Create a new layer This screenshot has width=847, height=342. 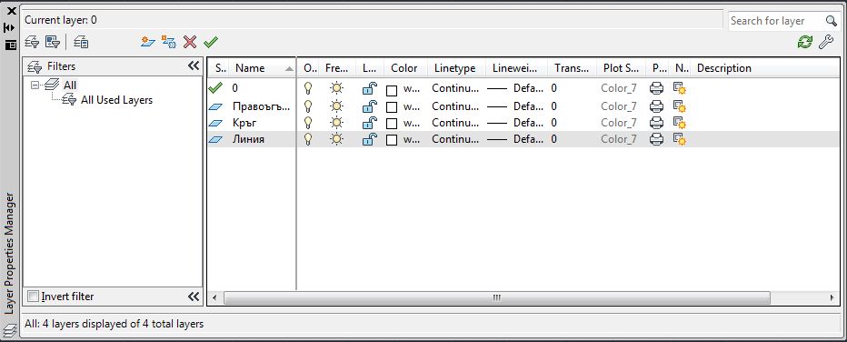pyautogui.click(x=148, y=42)
